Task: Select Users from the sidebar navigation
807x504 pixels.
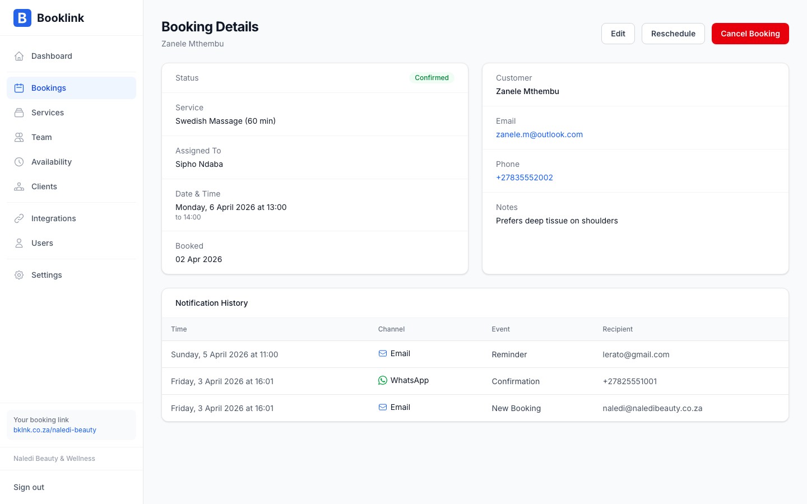Action: (x=42, y=243)
